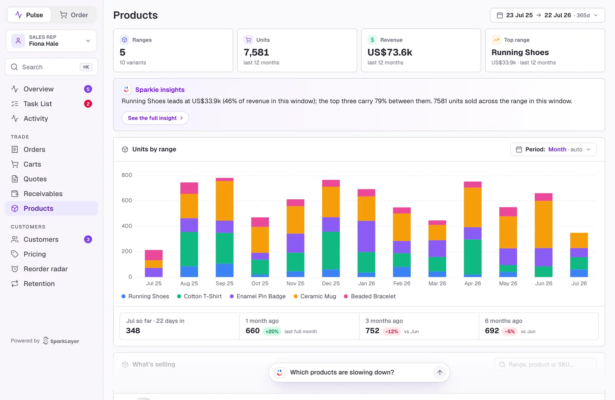Click the Sep 25 orange Ceramic Mug bar segment
The image size is (615, 400).
[x=224, y=201]
